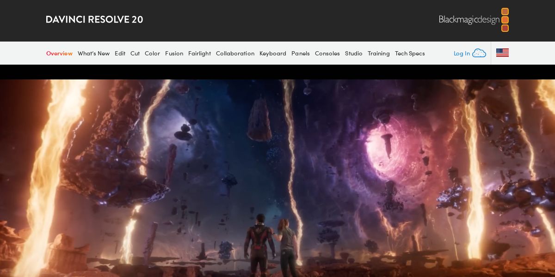Switch to the Color tab
Screen dimensions: 555x277
click(152, 54)
